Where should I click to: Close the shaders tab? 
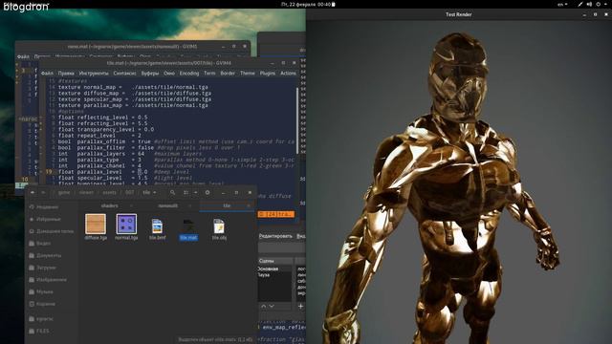[x=131, y=205]
